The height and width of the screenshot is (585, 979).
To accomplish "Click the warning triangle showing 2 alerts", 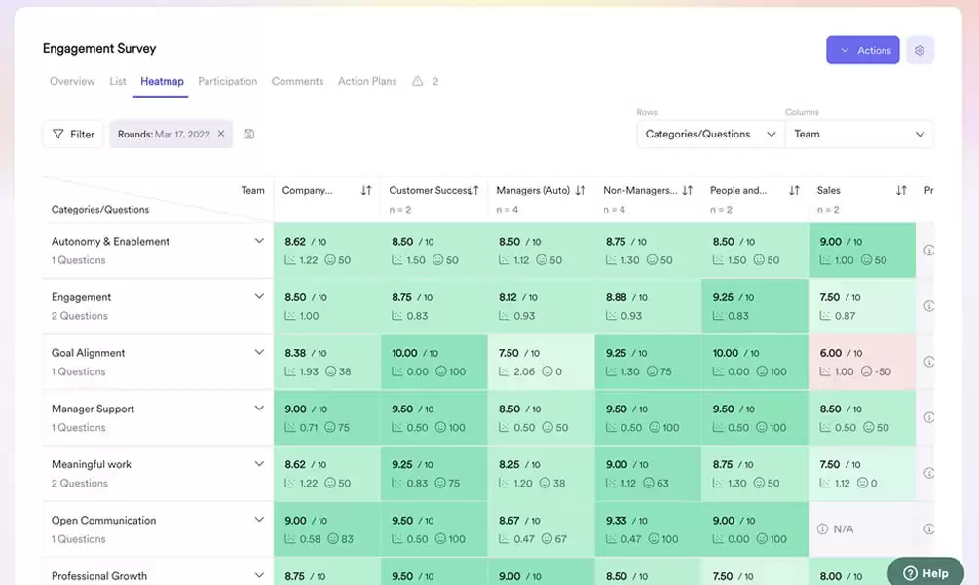I will [x=416, y=81].
